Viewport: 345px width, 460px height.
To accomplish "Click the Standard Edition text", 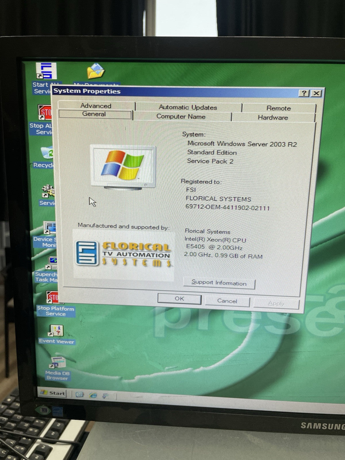I will click(x=212, y=152).
